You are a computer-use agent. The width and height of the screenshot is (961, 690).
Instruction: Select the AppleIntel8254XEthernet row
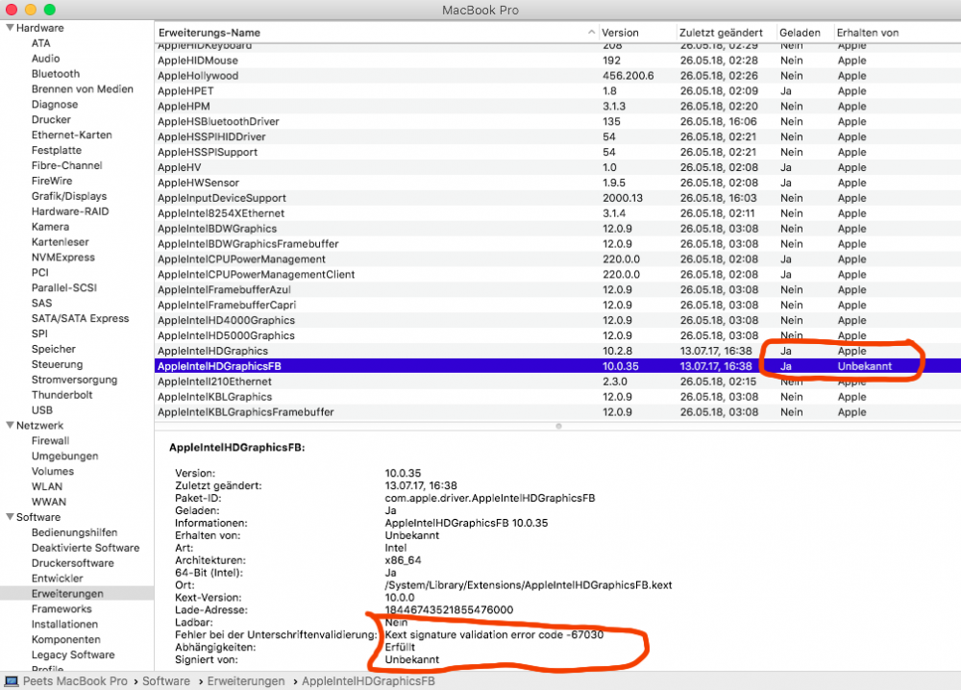coord(557,213)
